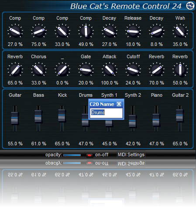Click the Cutoff knob at 24.0 %

pos(133,70)
